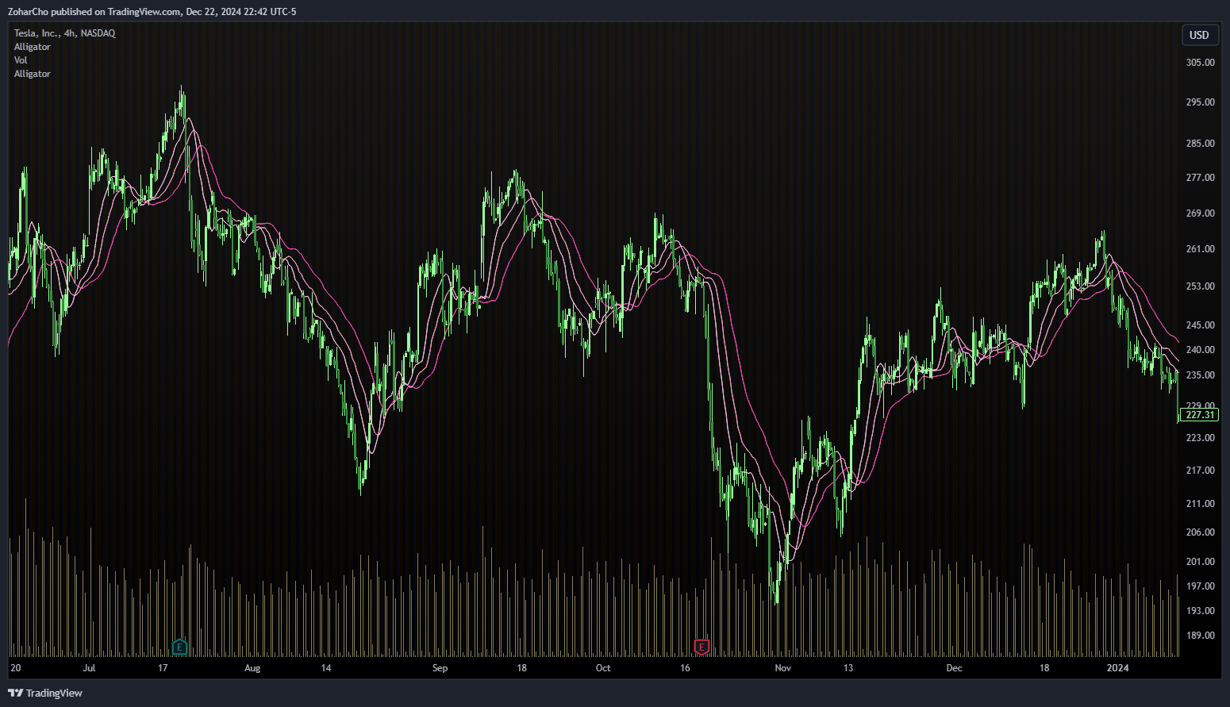The width and height of the screenshot is (1230, 707).
Task: Click the 206.00 price axis label
Action: [x=1200, y=532]
